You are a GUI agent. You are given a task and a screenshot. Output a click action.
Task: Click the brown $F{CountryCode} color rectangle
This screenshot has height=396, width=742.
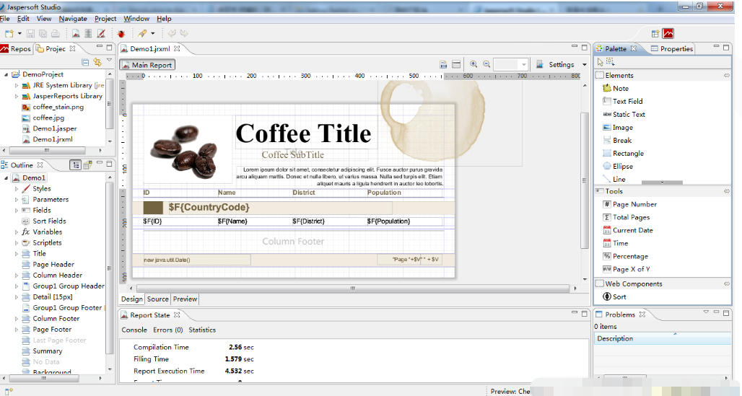[153, 208]
